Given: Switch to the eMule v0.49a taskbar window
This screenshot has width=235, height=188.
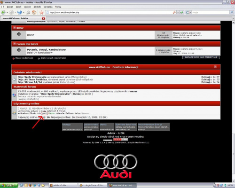Looking at the screenshot, I should pyautogui.click(x=63, y=185).
